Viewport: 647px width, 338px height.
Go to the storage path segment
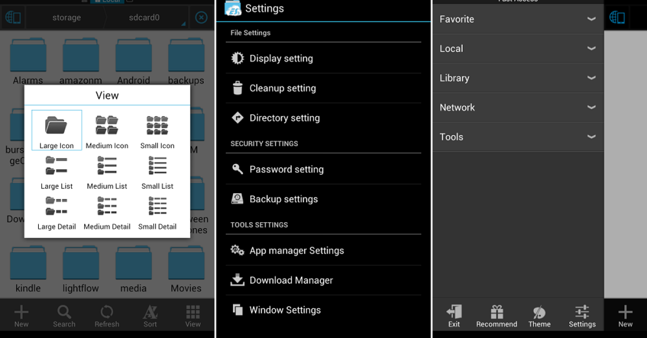[67, 18]
